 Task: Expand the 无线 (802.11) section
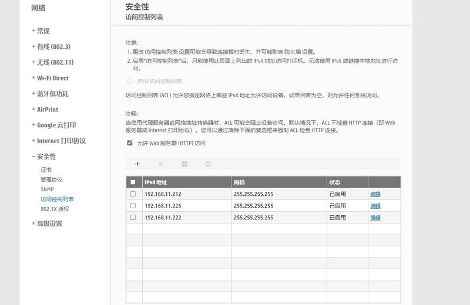(55, 62)
